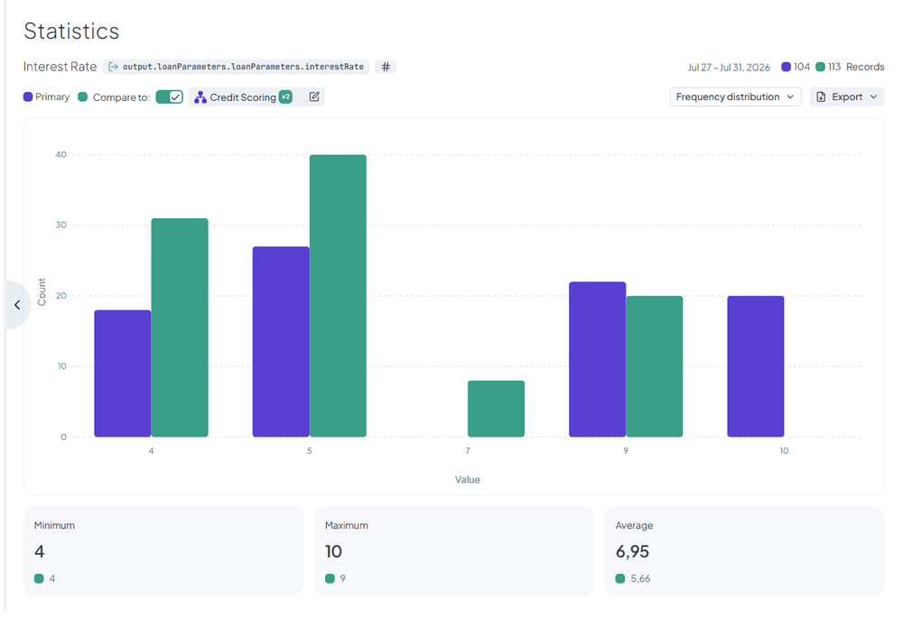Click the Count y-axis title
Image resolution: width=903 pixels, height=618 pixels.
pyautogui.click(x=42, y=291)
